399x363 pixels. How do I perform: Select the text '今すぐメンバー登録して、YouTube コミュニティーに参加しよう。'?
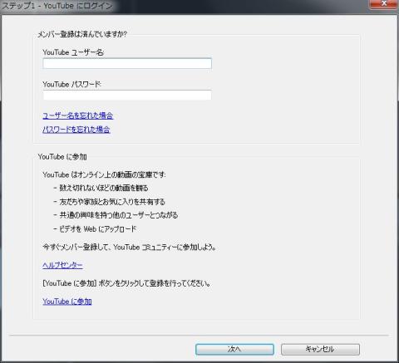[130, 247]
